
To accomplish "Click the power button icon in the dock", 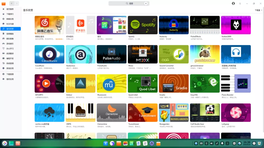I will coord(254,143).
